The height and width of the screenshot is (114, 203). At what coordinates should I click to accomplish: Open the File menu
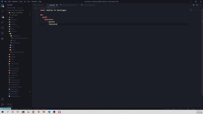coord(5,2)
